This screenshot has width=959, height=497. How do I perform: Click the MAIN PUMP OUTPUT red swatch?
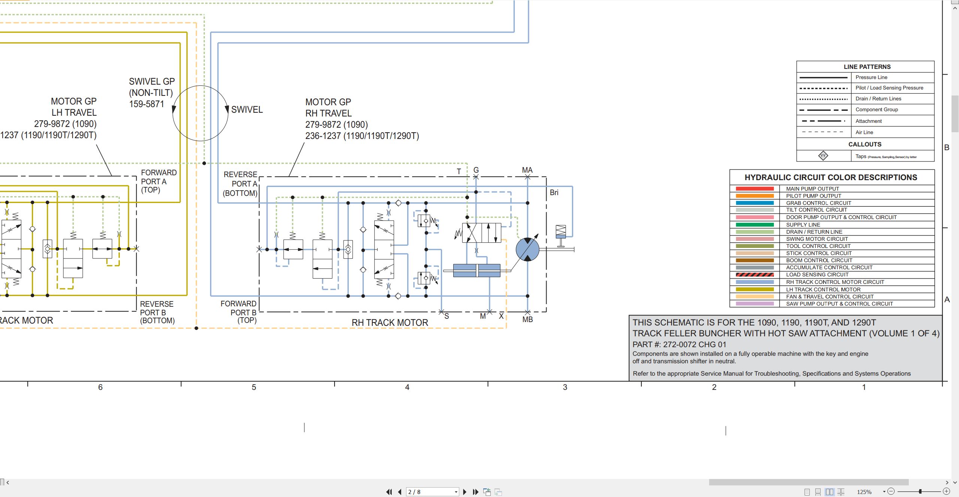[x=754, y=189]
